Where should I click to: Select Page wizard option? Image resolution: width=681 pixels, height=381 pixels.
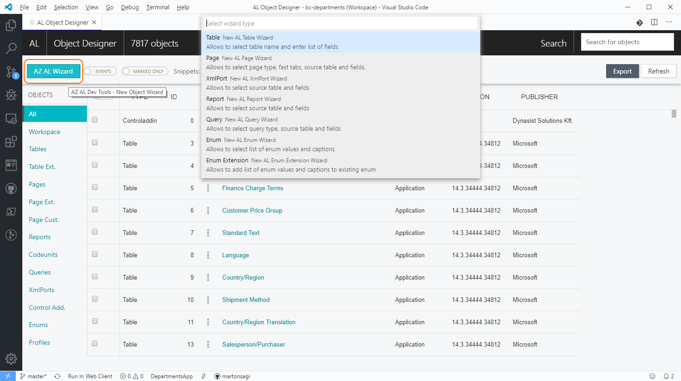pos(341,62)
